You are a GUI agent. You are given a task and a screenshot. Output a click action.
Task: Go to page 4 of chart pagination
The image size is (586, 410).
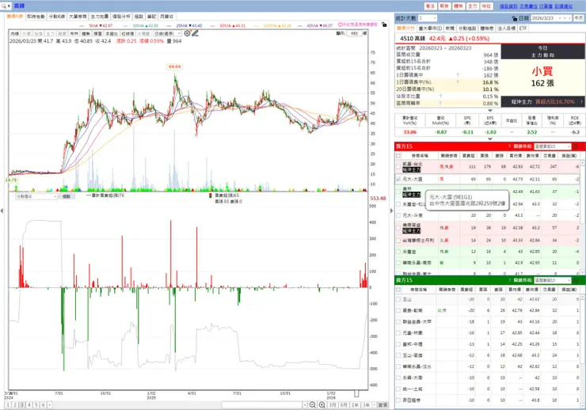pyautogui.click(x=29, y=404)
